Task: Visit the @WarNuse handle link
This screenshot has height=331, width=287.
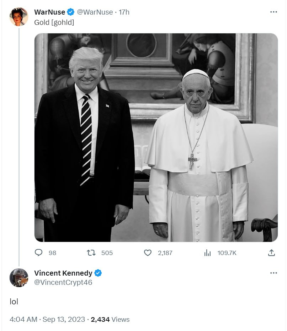Action: click(95, 12)
